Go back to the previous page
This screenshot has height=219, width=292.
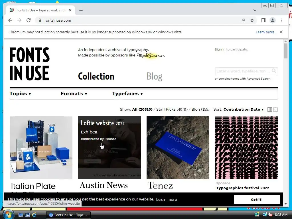tap(10, 20)
